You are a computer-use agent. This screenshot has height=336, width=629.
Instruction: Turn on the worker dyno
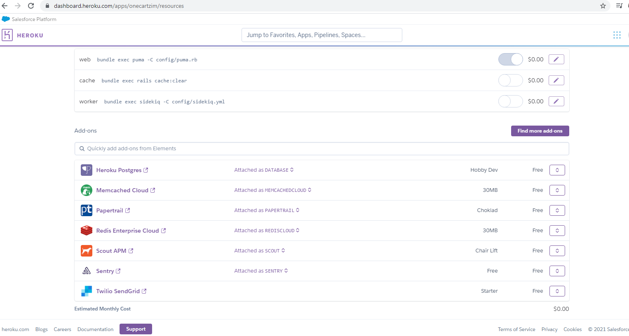point(510,101)
